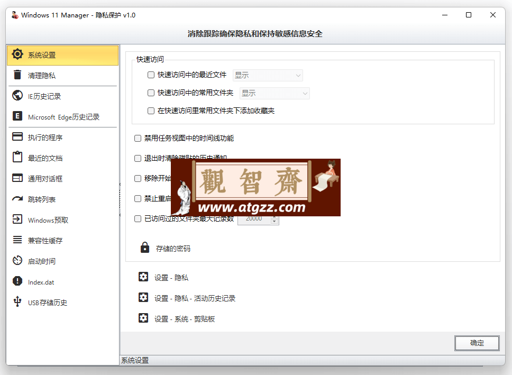Click the 最近的文档 clipboard icon
512x375 pixels.
click(17, 157)
